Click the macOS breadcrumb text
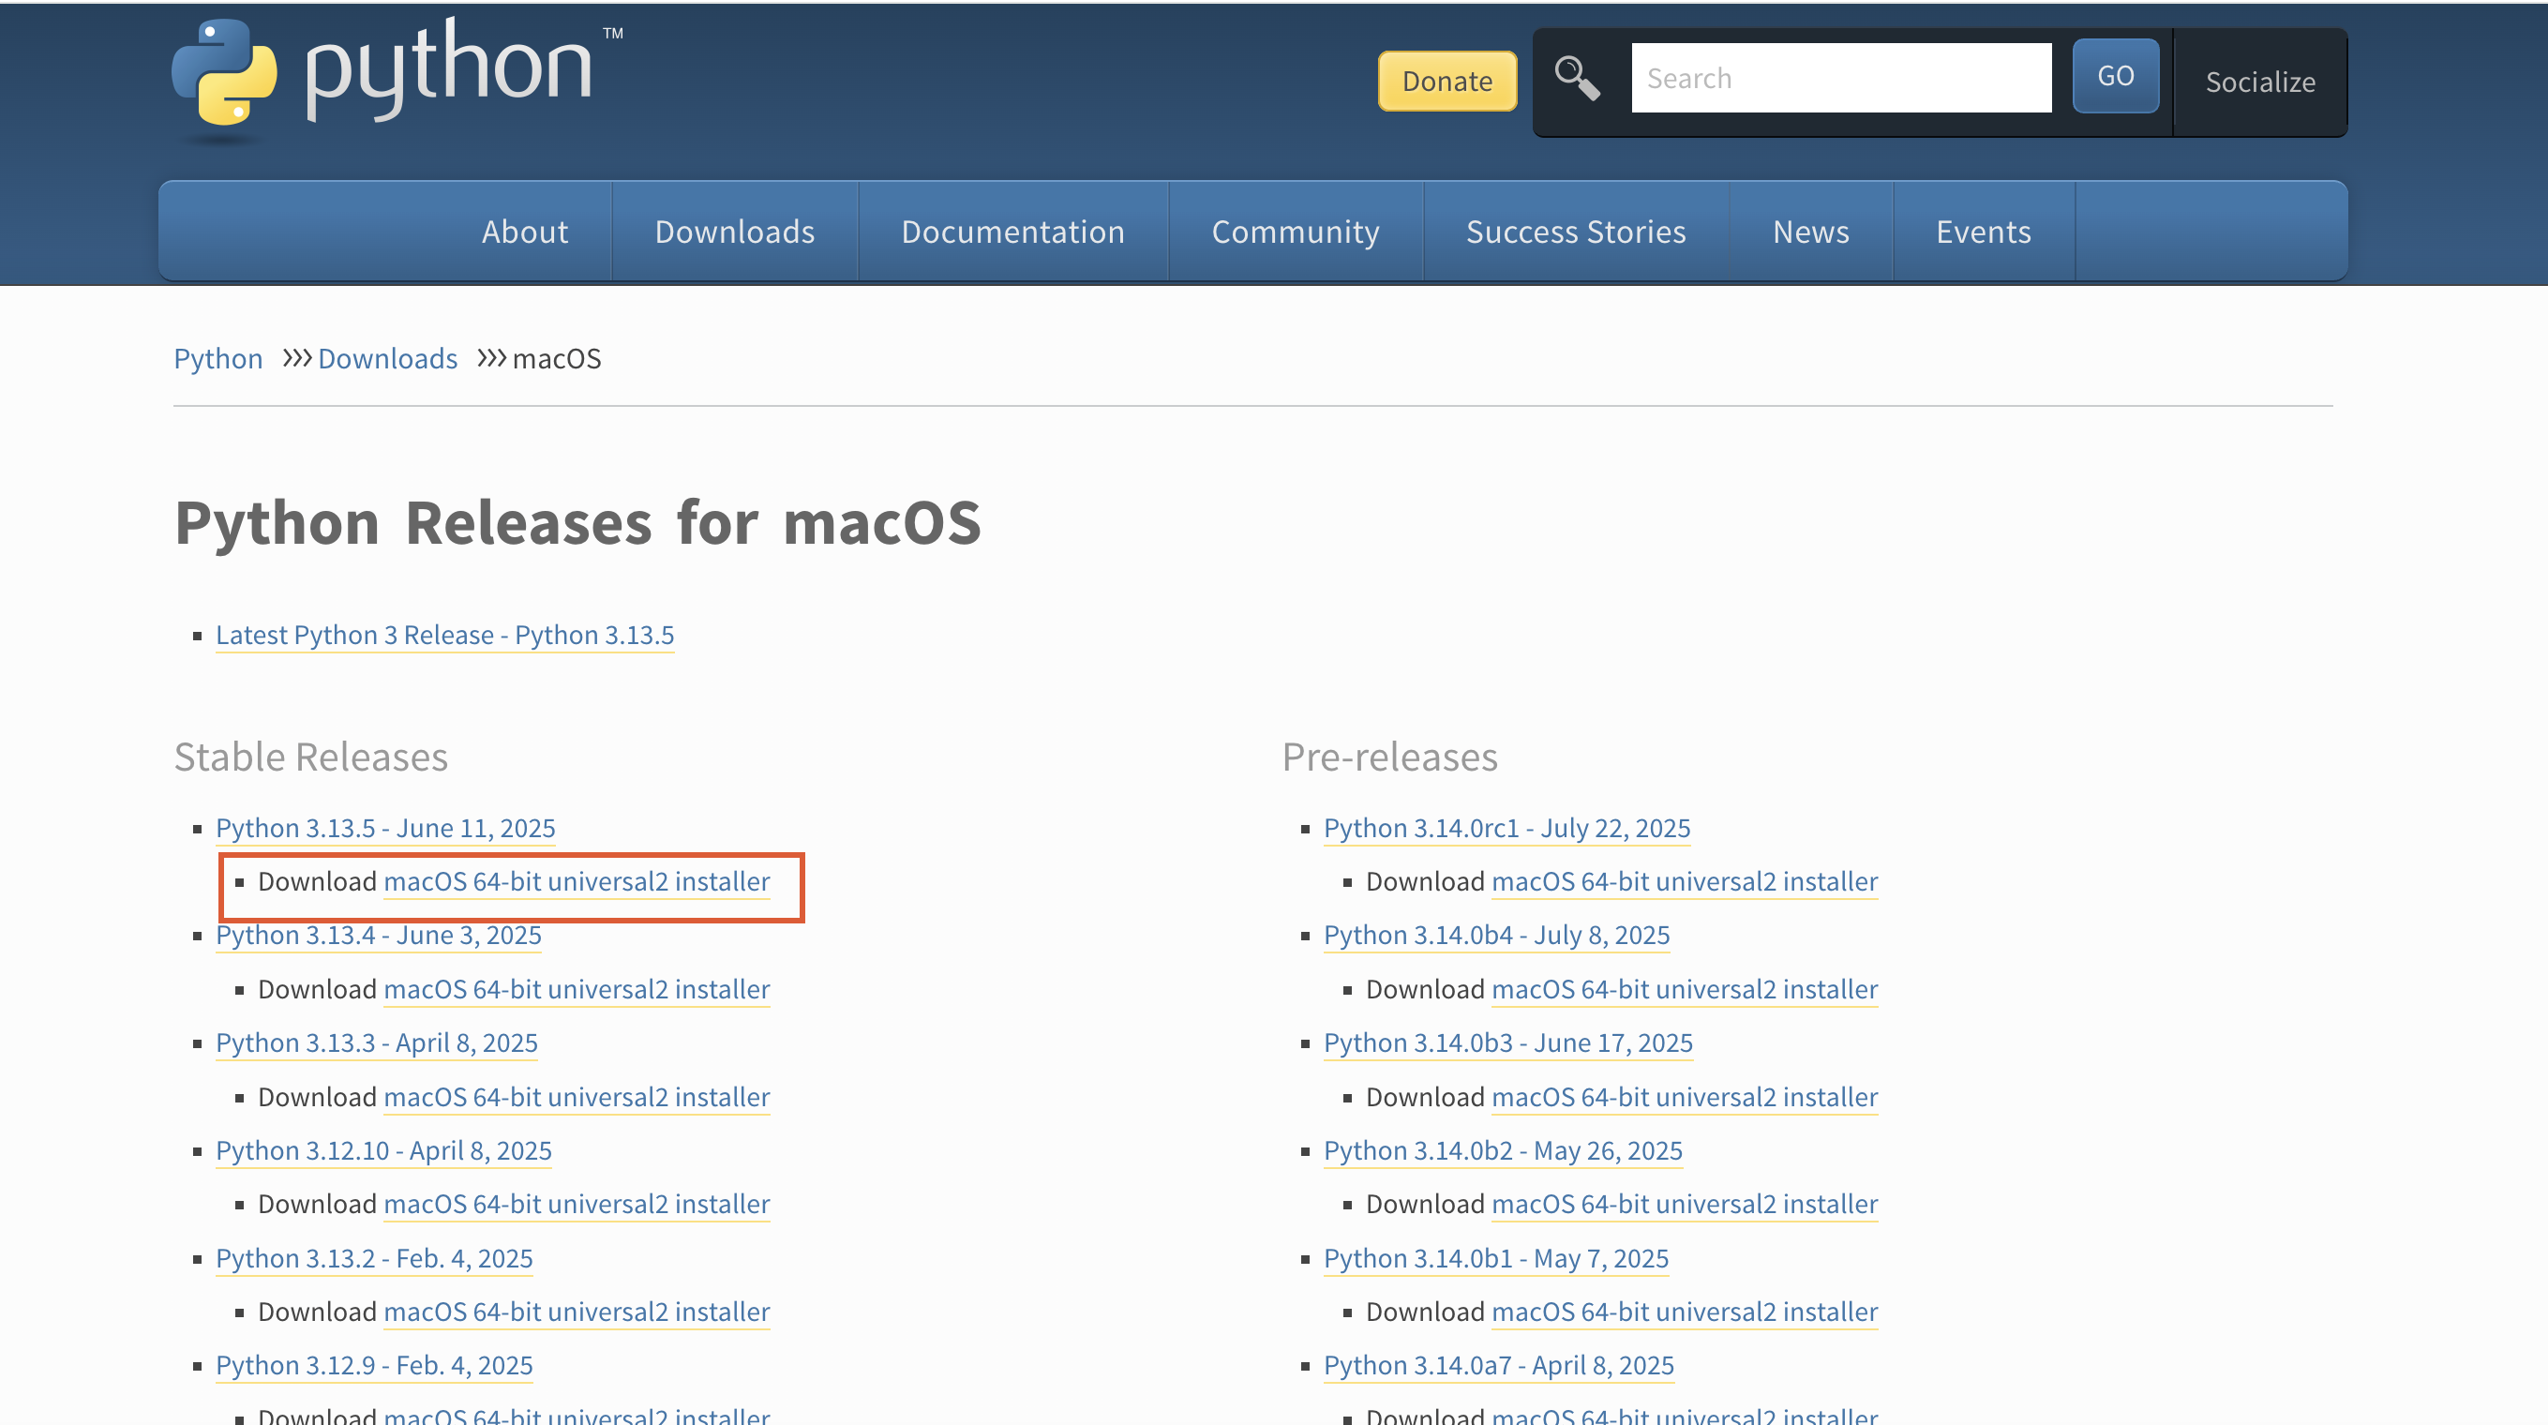The height and width of the screenshot is (1425, 2548). click(557, 358)
